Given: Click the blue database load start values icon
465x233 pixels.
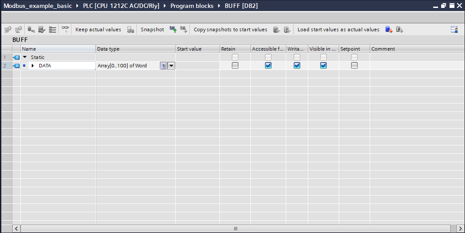Looking at the screenshot, I should pos(389,30).
